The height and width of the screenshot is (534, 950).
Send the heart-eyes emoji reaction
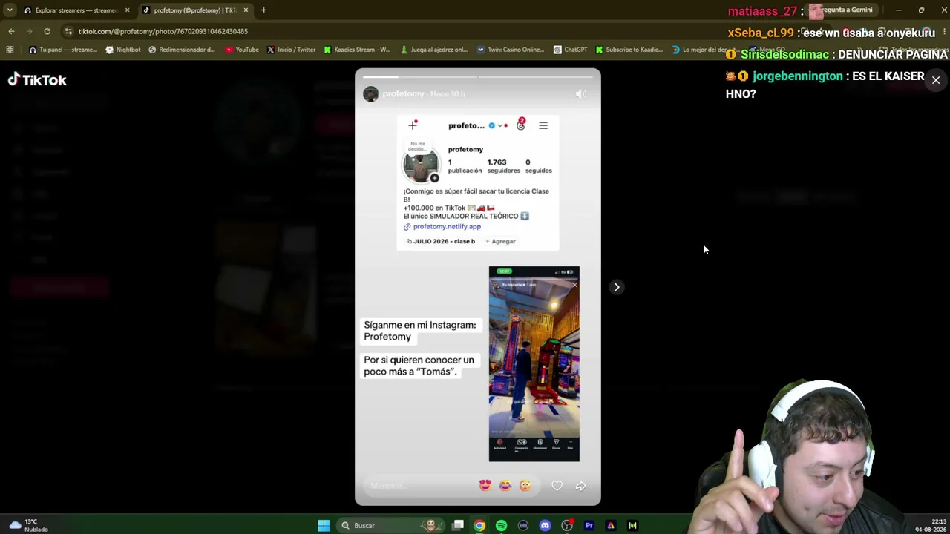click(485, 485)
